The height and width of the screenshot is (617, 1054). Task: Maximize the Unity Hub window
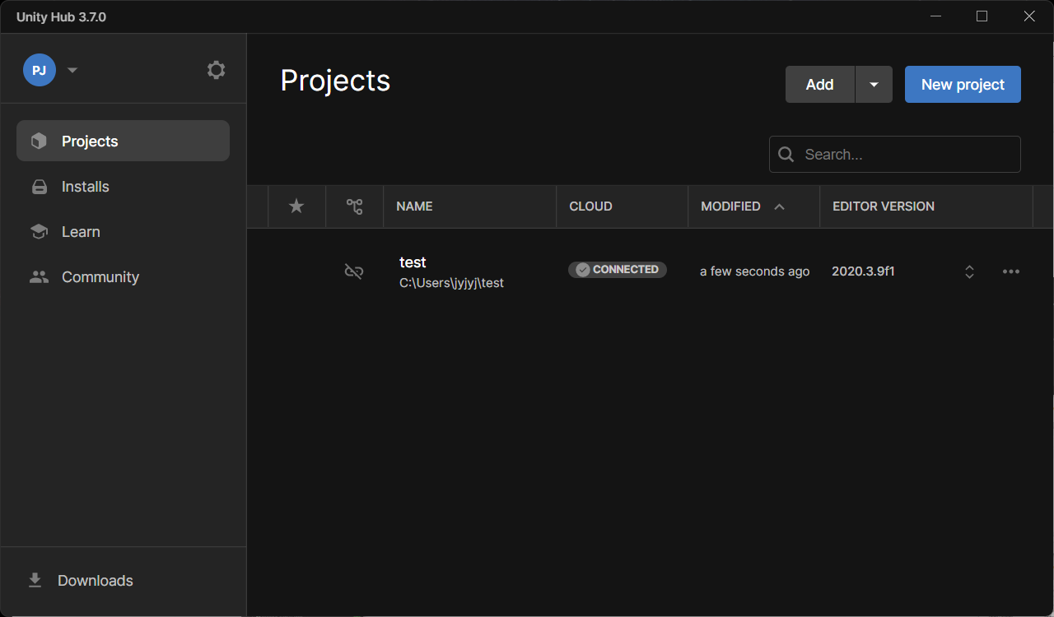982,16
